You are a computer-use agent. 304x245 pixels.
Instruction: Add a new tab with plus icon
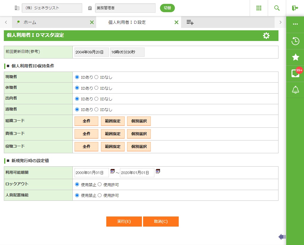[190, 22]
